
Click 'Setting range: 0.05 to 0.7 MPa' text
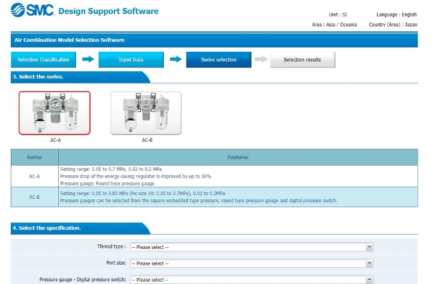click(111, 169)
